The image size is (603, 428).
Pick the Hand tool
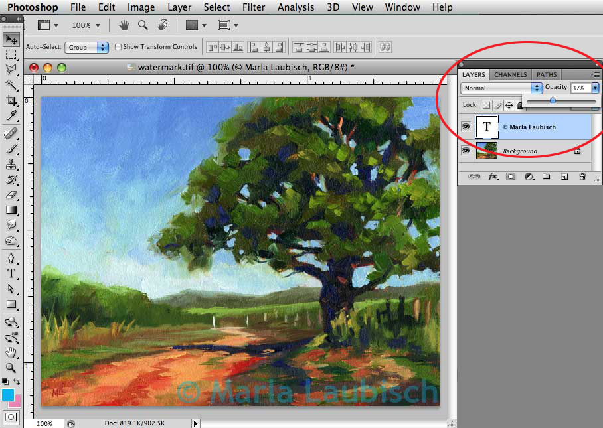tap(11, 352)
